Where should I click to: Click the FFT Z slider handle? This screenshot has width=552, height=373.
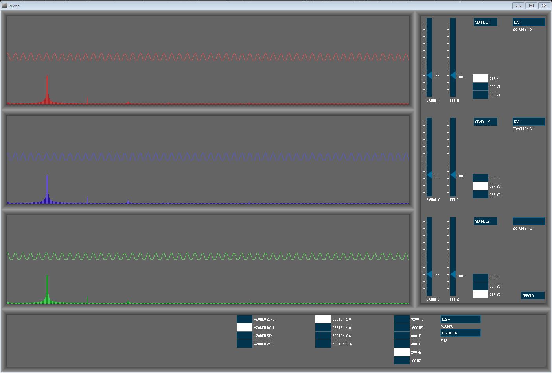click(453, 274)
